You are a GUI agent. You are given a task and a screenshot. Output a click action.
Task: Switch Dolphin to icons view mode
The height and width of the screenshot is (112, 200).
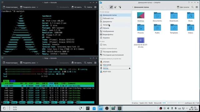click(111, 7)
